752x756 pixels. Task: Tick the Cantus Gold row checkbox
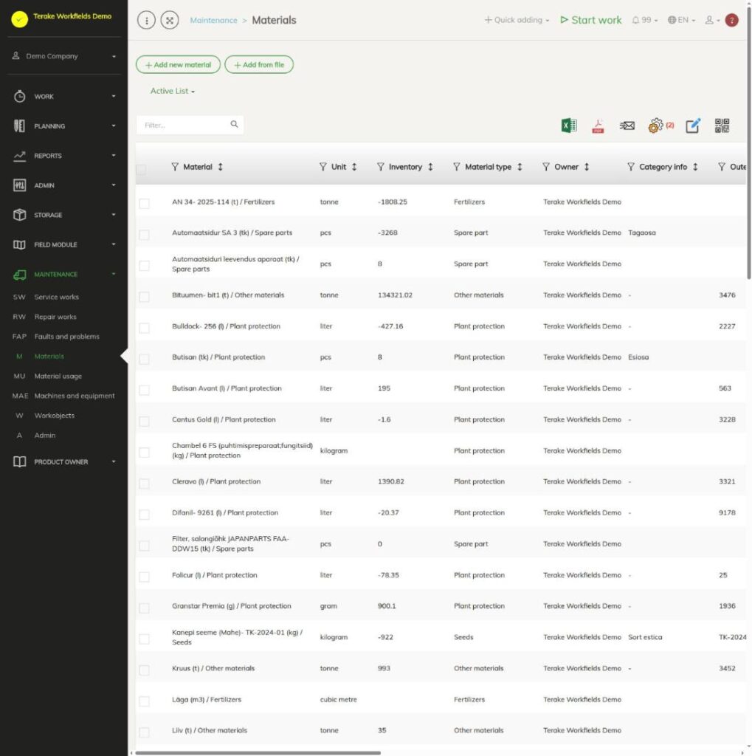click(x=144, y=421)
